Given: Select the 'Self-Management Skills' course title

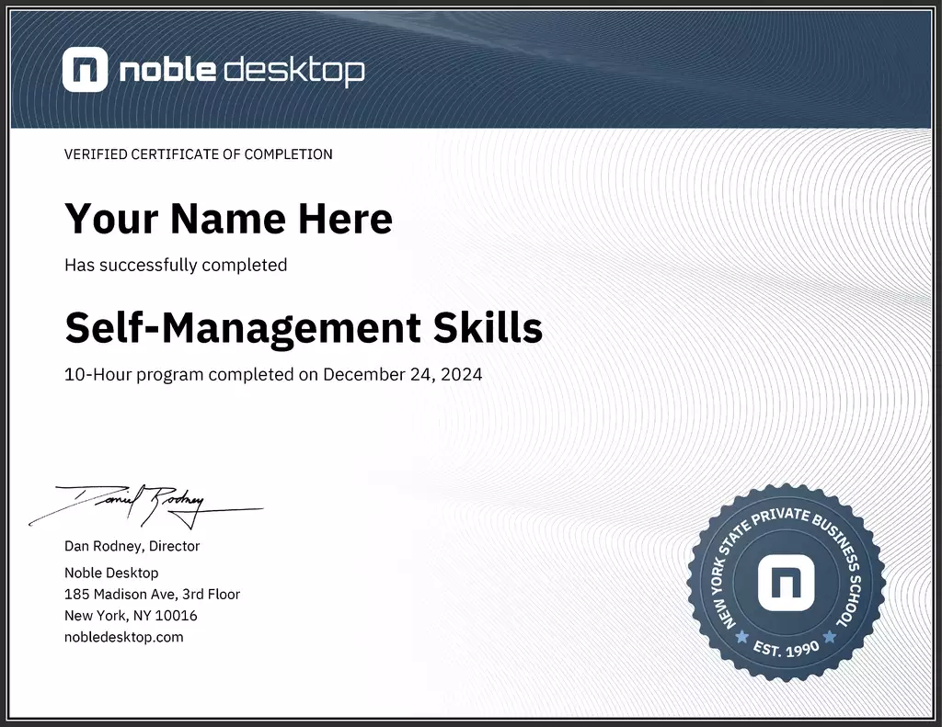Looking at the screenshot, I should tap(304, 327).
